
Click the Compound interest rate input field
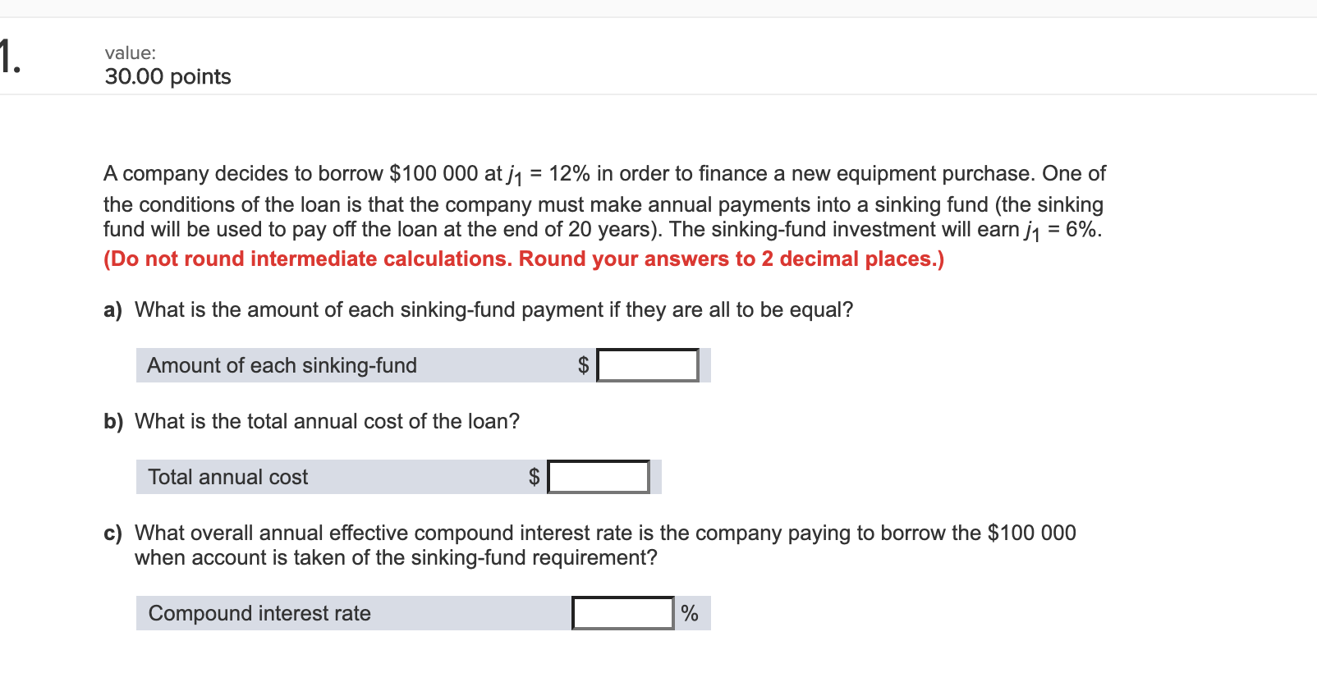tap(622, 612)
